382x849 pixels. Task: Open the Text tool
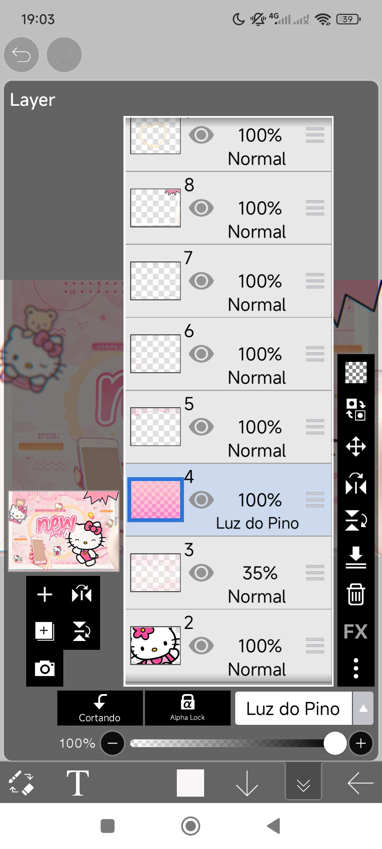[77, 783]
